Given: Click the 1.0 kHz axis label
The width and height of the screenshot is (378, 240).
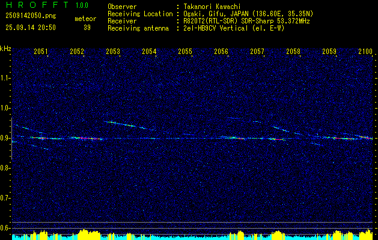Looking at the screenshot, I should [4, 108].
